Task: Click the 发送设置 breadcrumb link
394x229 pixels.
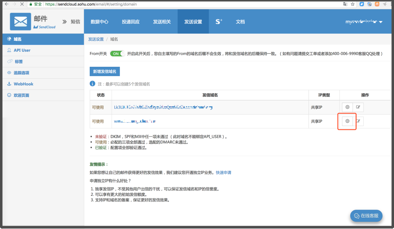Action: tap(96, 39)
